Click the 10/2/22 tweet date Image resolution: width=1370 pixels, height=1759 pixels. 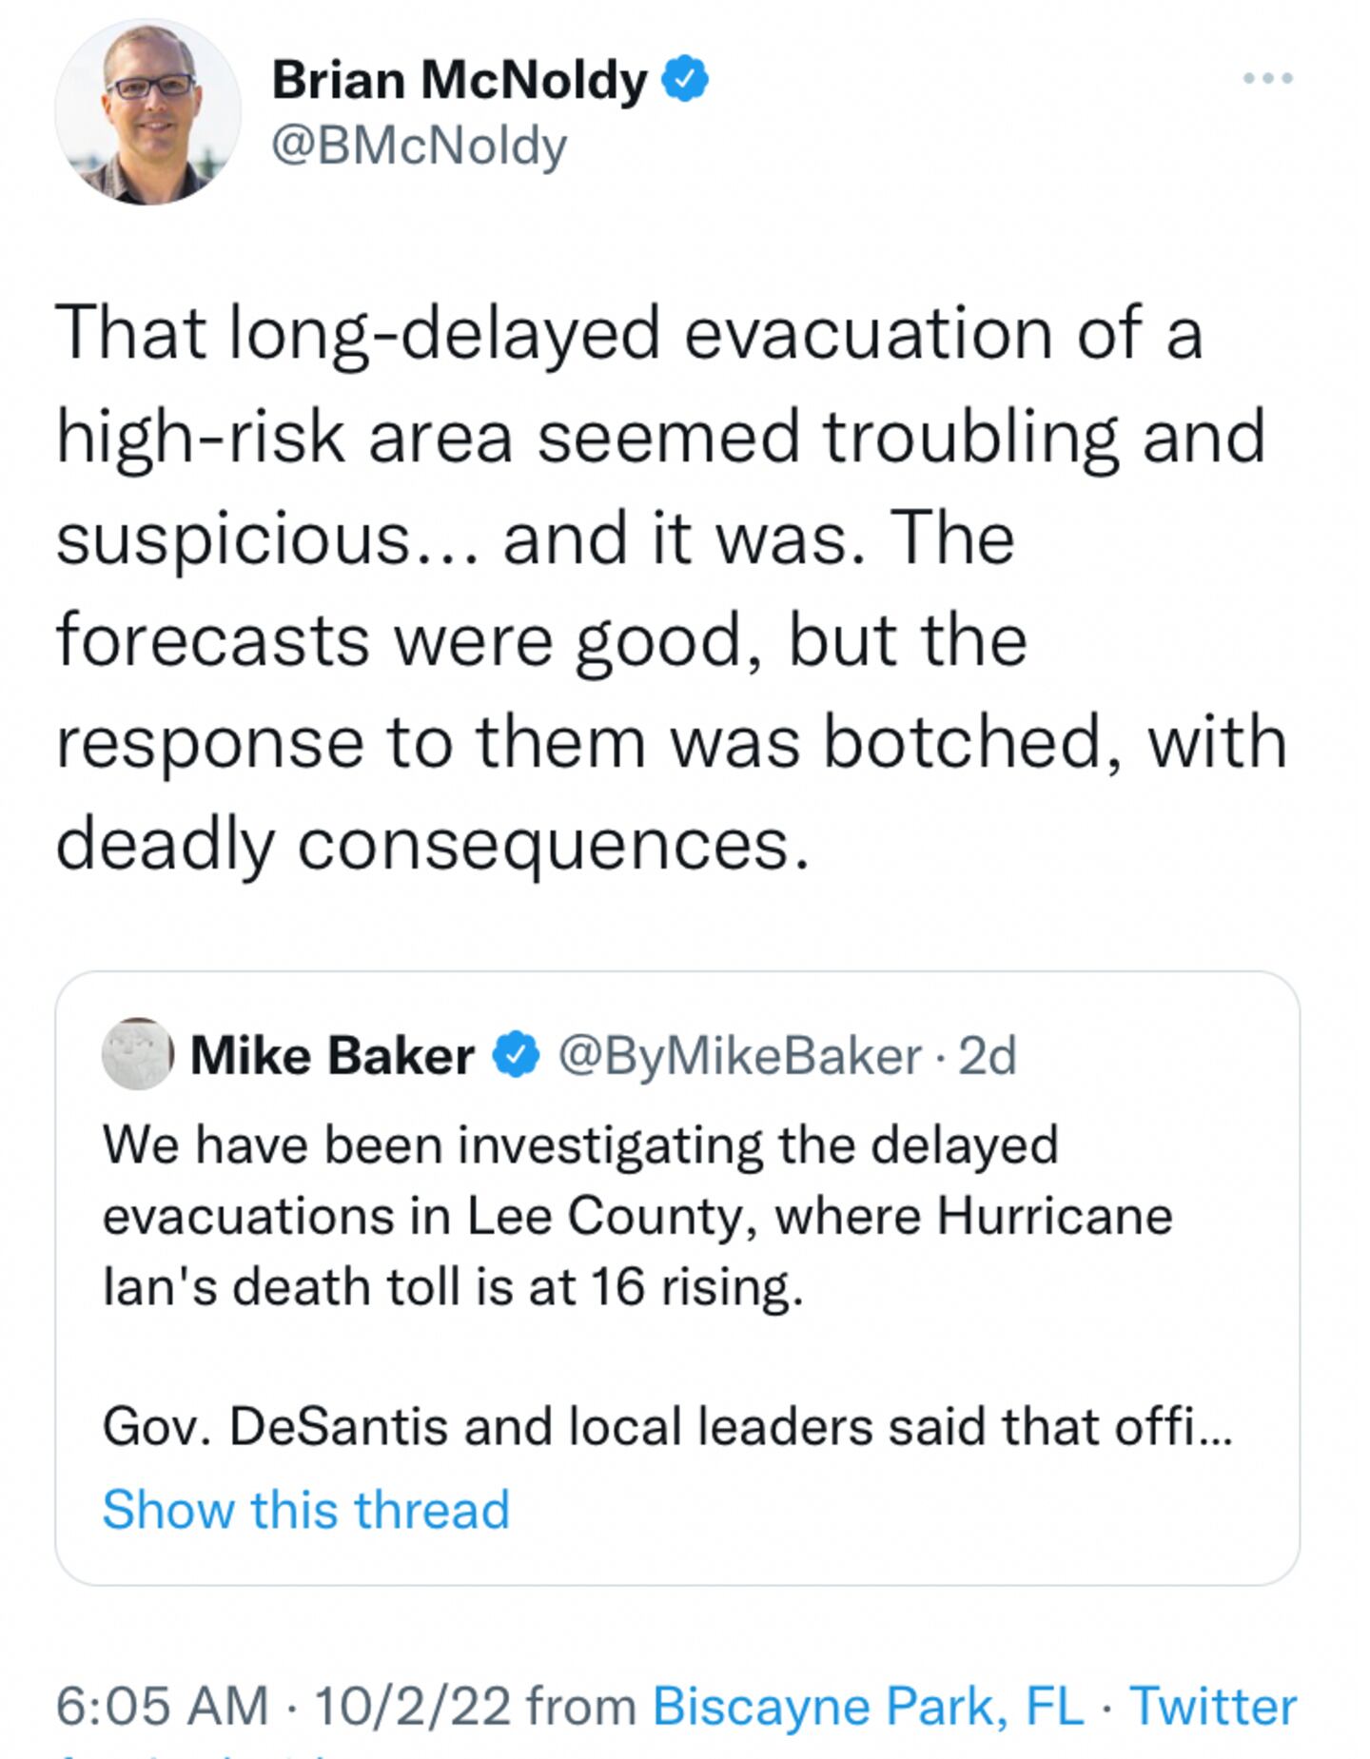pyautogui.click(x=411, y=1706)
